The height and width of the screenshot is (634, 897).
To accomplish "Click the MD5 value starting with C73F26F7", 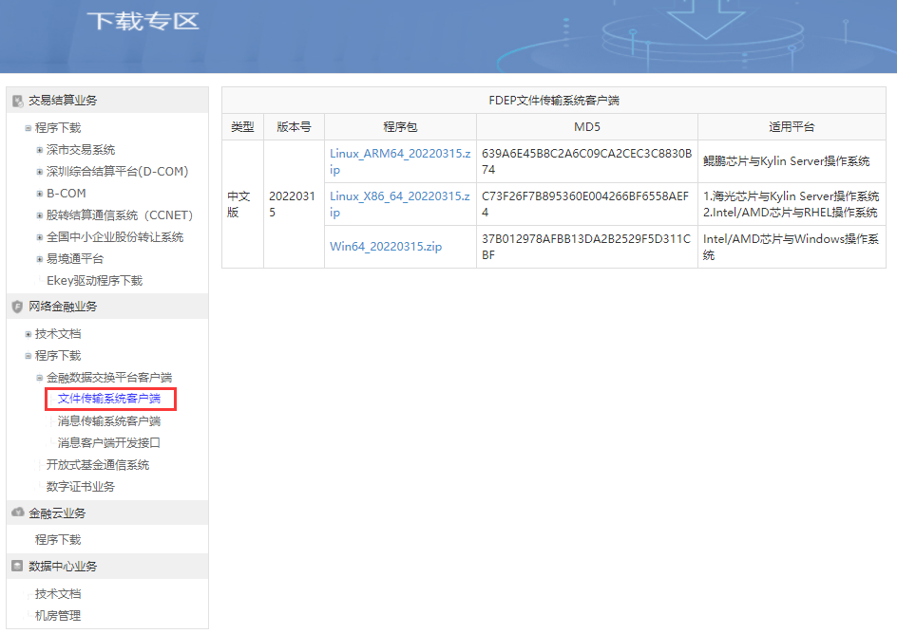I will coord(585,204).
